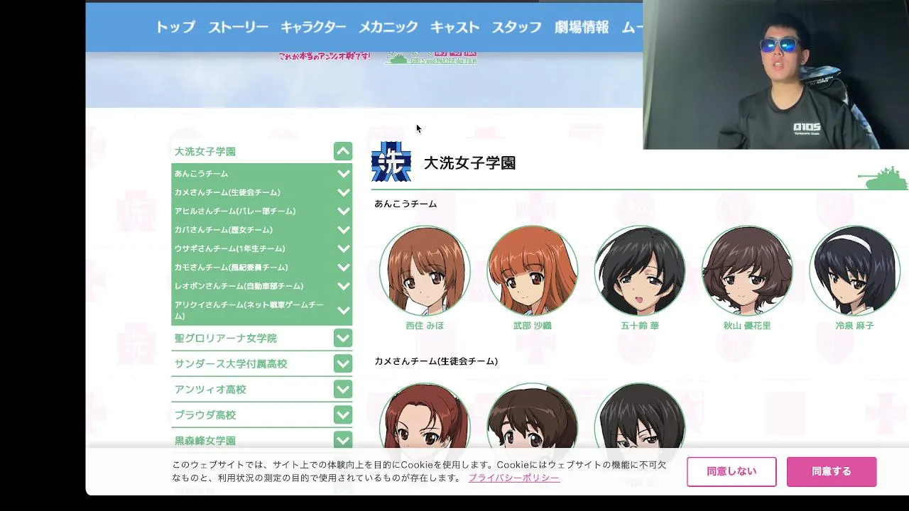
Task: Open the キャスト menu item
Action: 454,27
